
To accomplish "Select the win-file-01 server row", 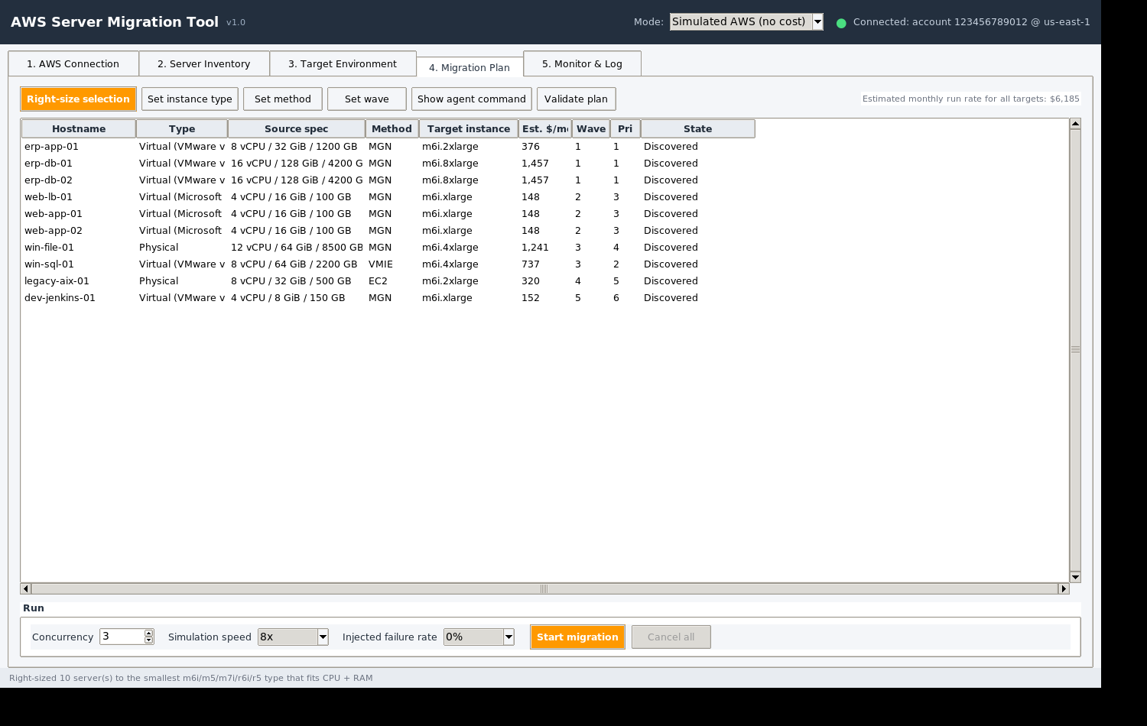I will pos(388,248).
